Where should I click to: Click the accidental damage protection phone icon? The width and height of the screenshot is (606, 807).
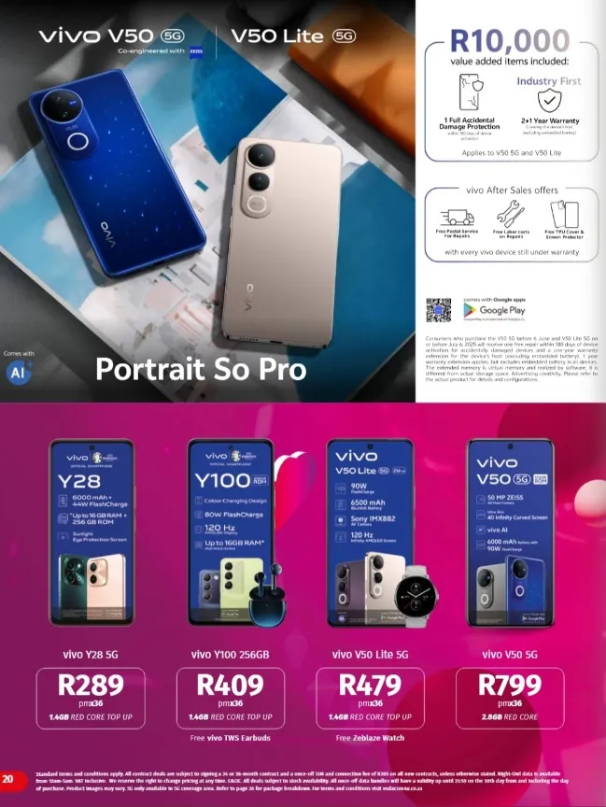472,92
